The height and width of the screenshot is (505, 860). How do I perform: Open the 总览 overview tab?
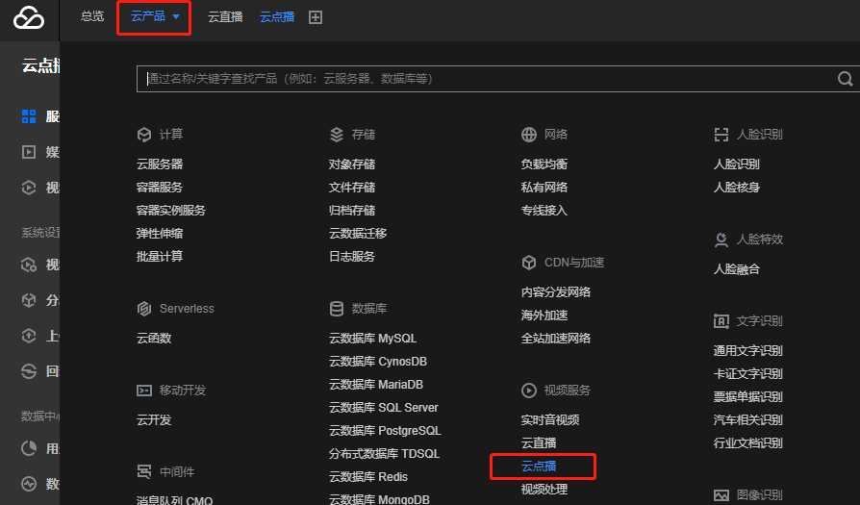point(91,16)
